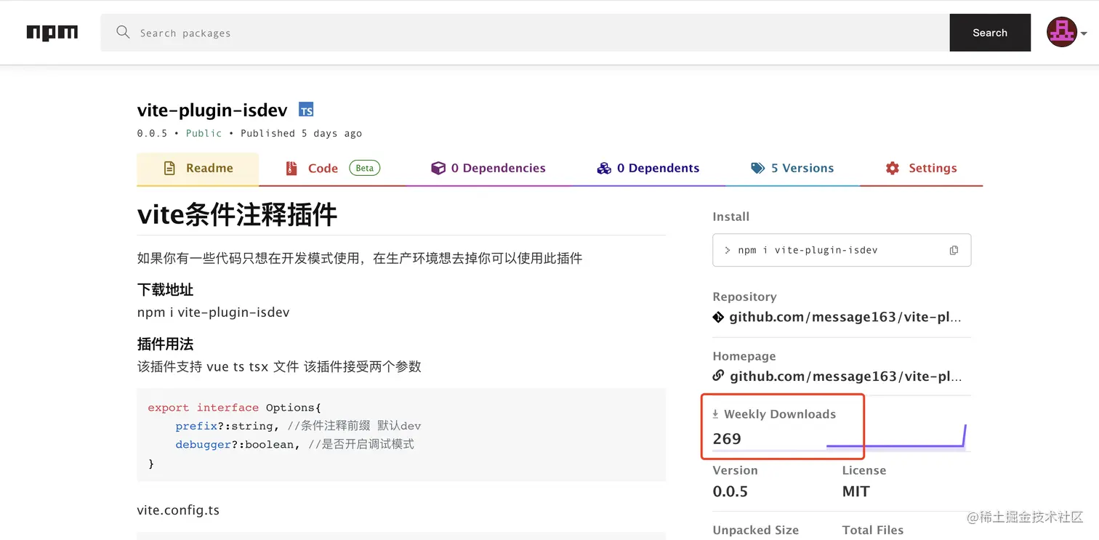
Task: Click the Weekly Downloads download arrow icon
Action: click(715, 414)
